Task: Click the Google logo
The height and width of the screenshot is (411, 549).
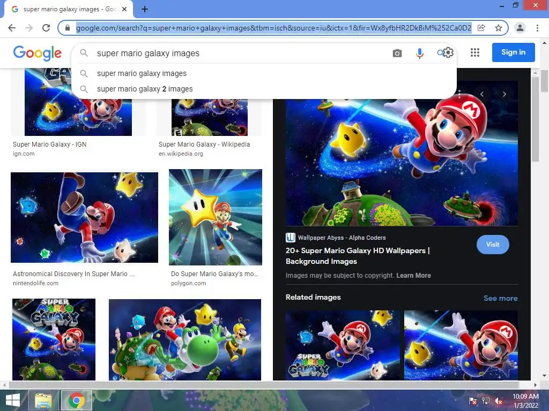Action: [x=38, y=53]
